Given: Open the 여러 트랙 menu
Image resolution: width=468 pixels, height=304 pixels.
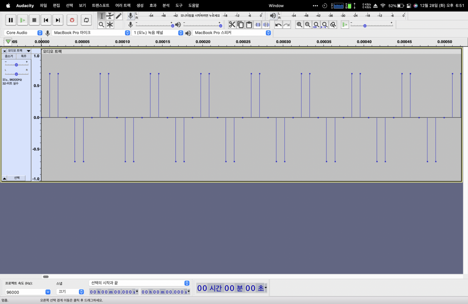Looking at the screenshot, I should (x=123, y=5).
